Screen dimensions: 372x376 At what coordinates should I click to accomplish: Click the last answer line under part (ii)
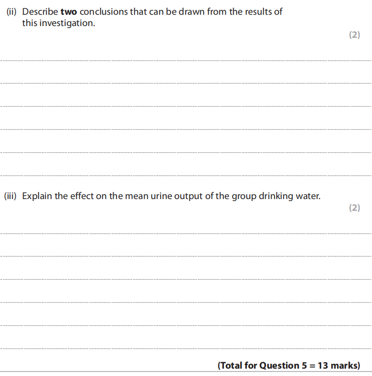[x=186, y=175]
